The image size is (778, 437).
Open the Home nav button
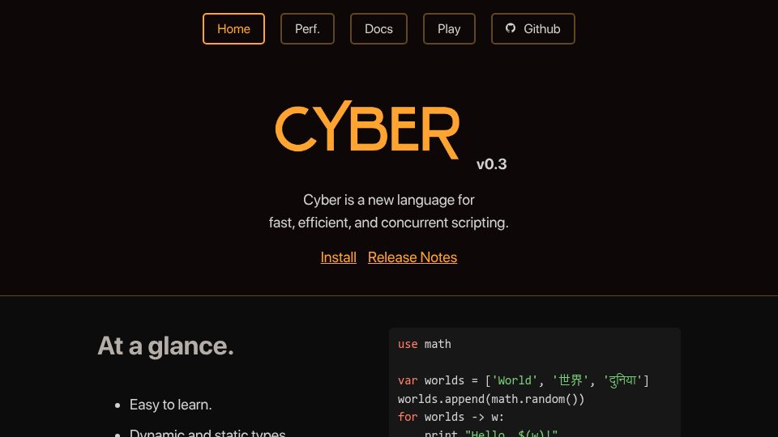click(x=233, y=29)
